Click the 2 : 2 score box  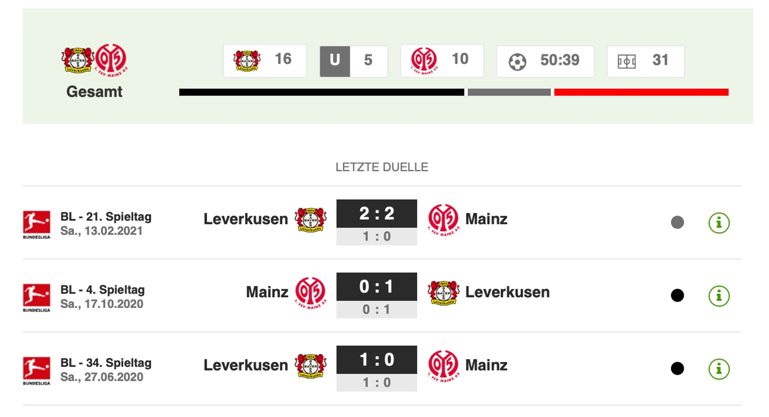(x=377, y=213)
